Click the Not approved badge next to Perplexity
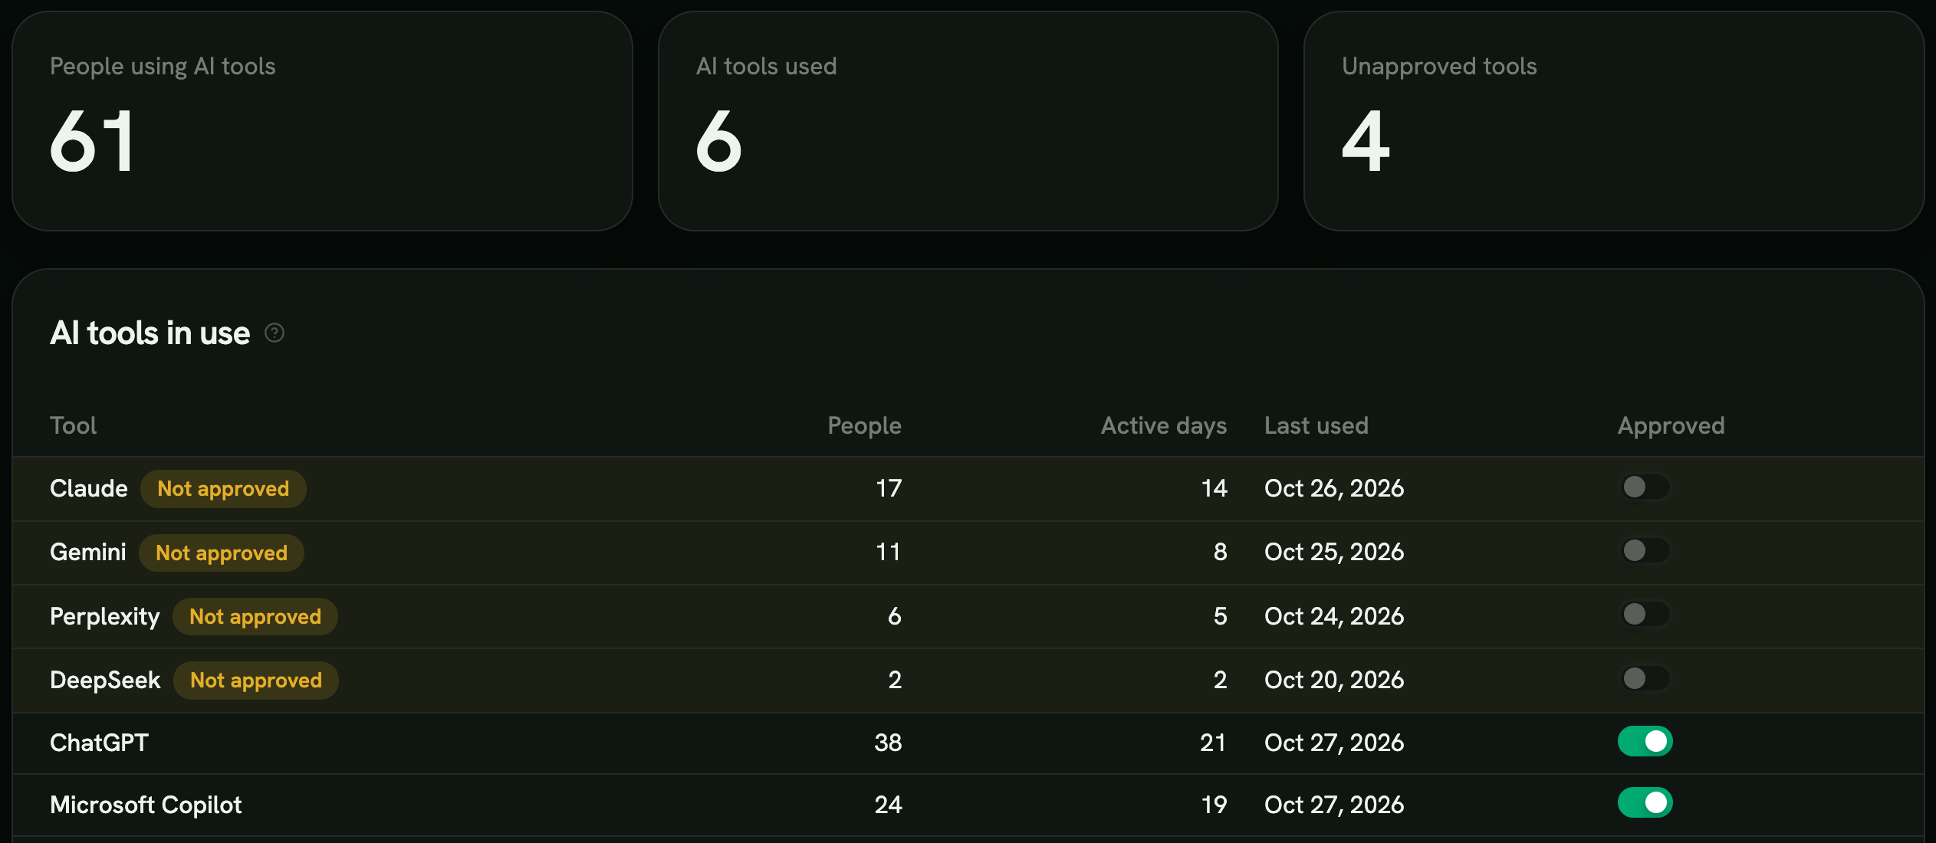The width and height of the screenshot is (1936, 843). coord(255,617)
